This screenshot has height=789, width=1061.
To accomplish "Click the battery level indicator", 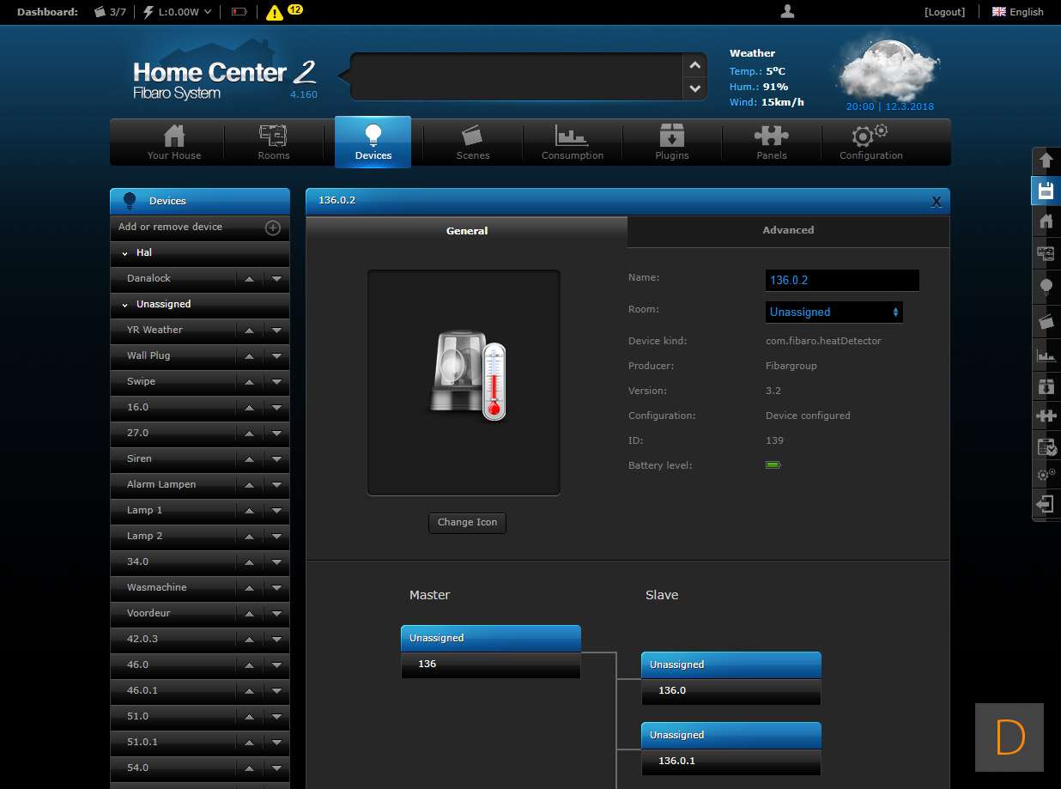I will tap(773, 465).
